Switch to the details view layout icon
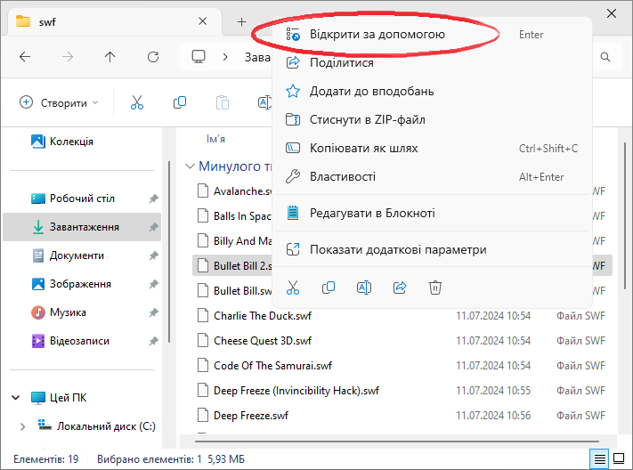The width and height of the screenshot is (633, 470). [600, 458]
